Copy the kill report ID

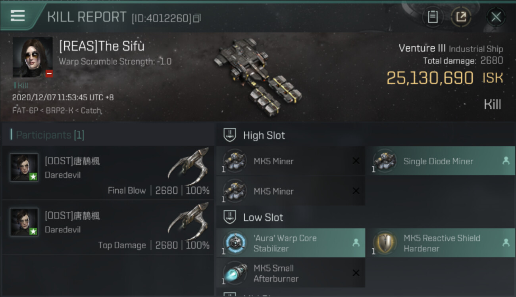[197, 18]
